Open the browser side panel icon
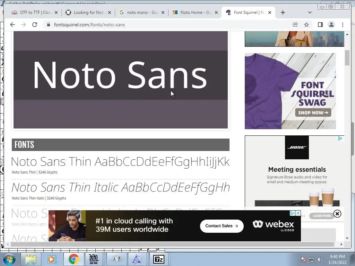The height and width of the screenshot is (266, 355). (320, 25)
